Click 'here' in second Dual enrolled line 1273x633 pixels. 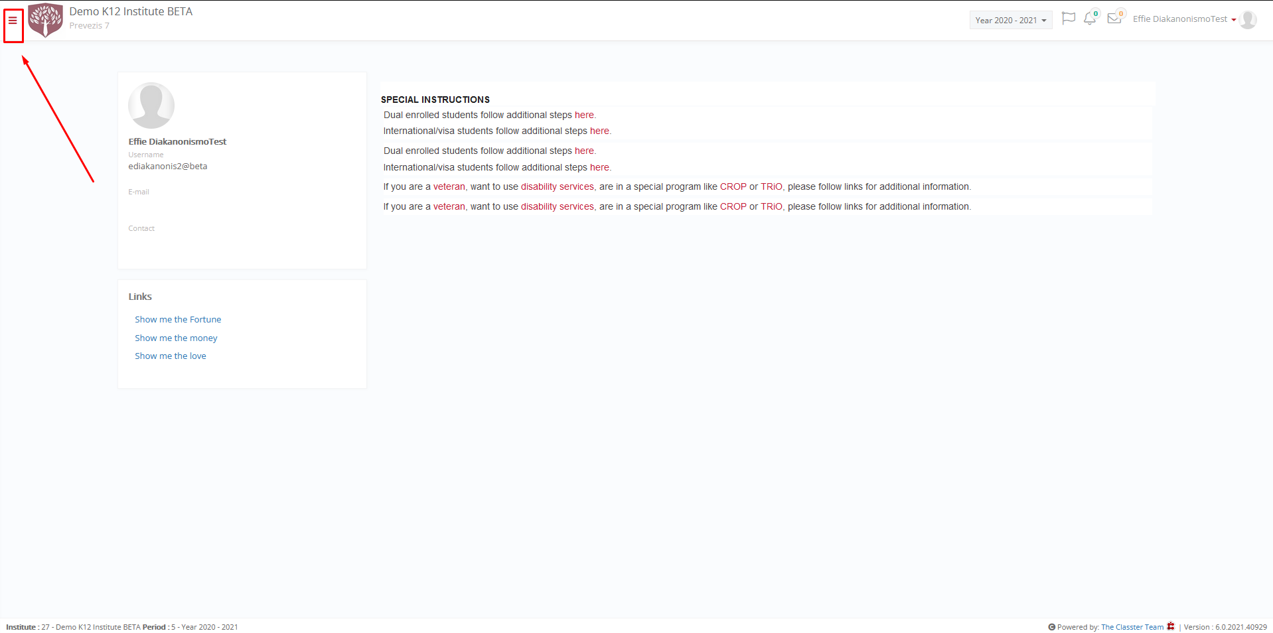click(x=584, y=151)
